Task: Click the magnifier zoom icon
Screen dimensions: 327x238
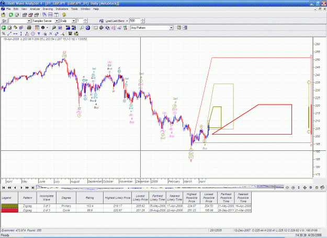Action: click(82, 28)
